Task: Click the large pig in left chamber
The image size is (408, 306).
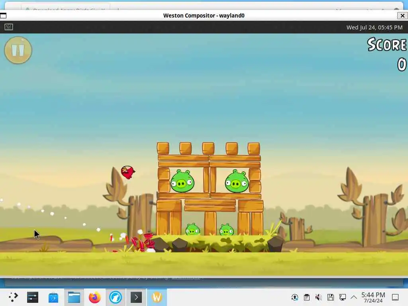Action: (182, 181)
